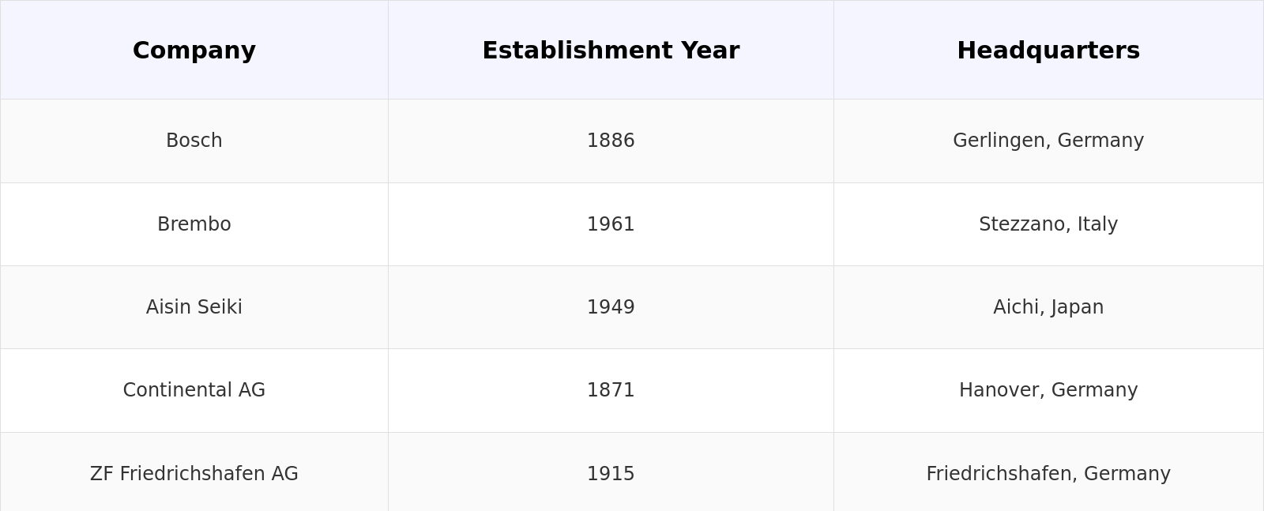Screen dimensions: 1264x511
Task: Select the Stezzano, Italy cell
Action: point(1048,224)
